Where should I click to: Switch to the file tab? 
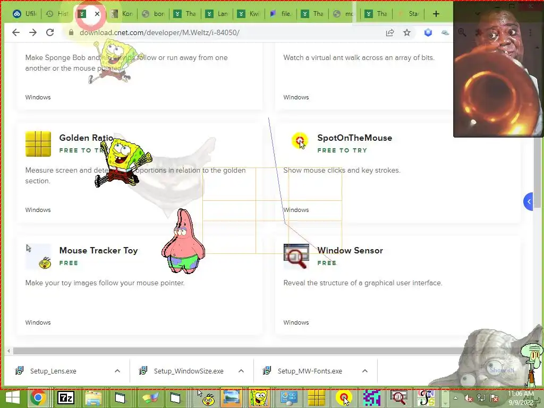click(x=281, y=14)
